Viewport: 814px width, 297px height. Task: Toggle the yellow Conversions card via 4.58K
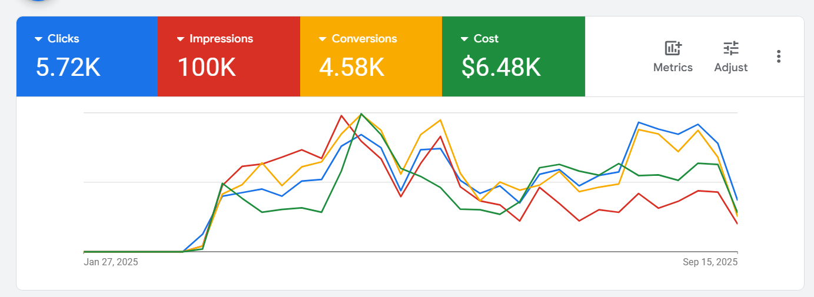[351, 67]
